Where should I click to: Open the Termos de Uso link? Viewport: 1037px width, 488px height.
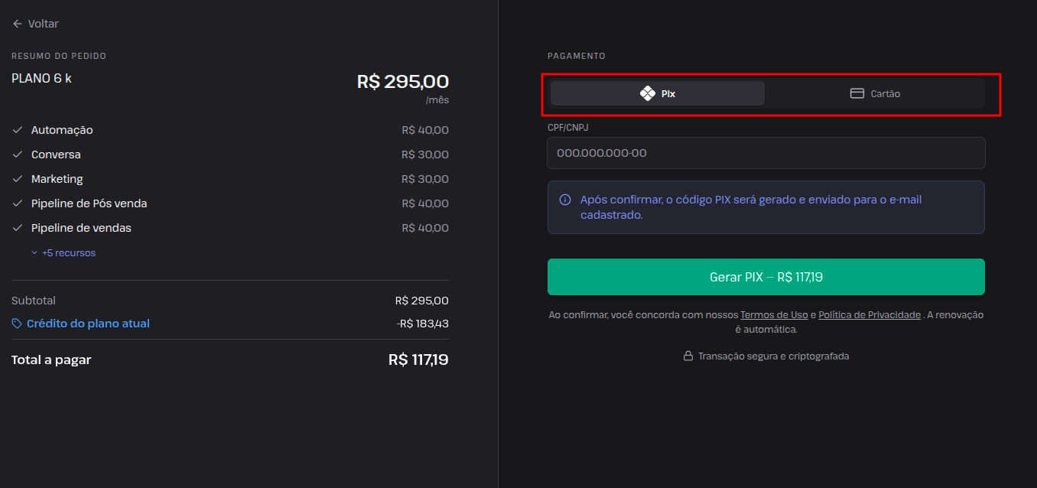coord(774,315)
